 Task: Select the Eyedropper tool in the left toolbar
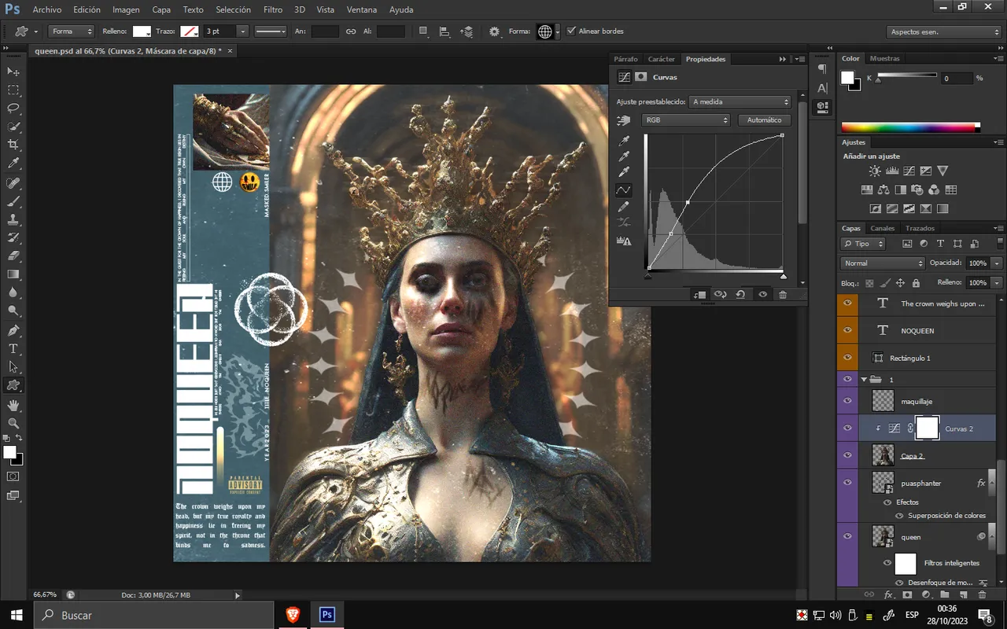[13, 164]
